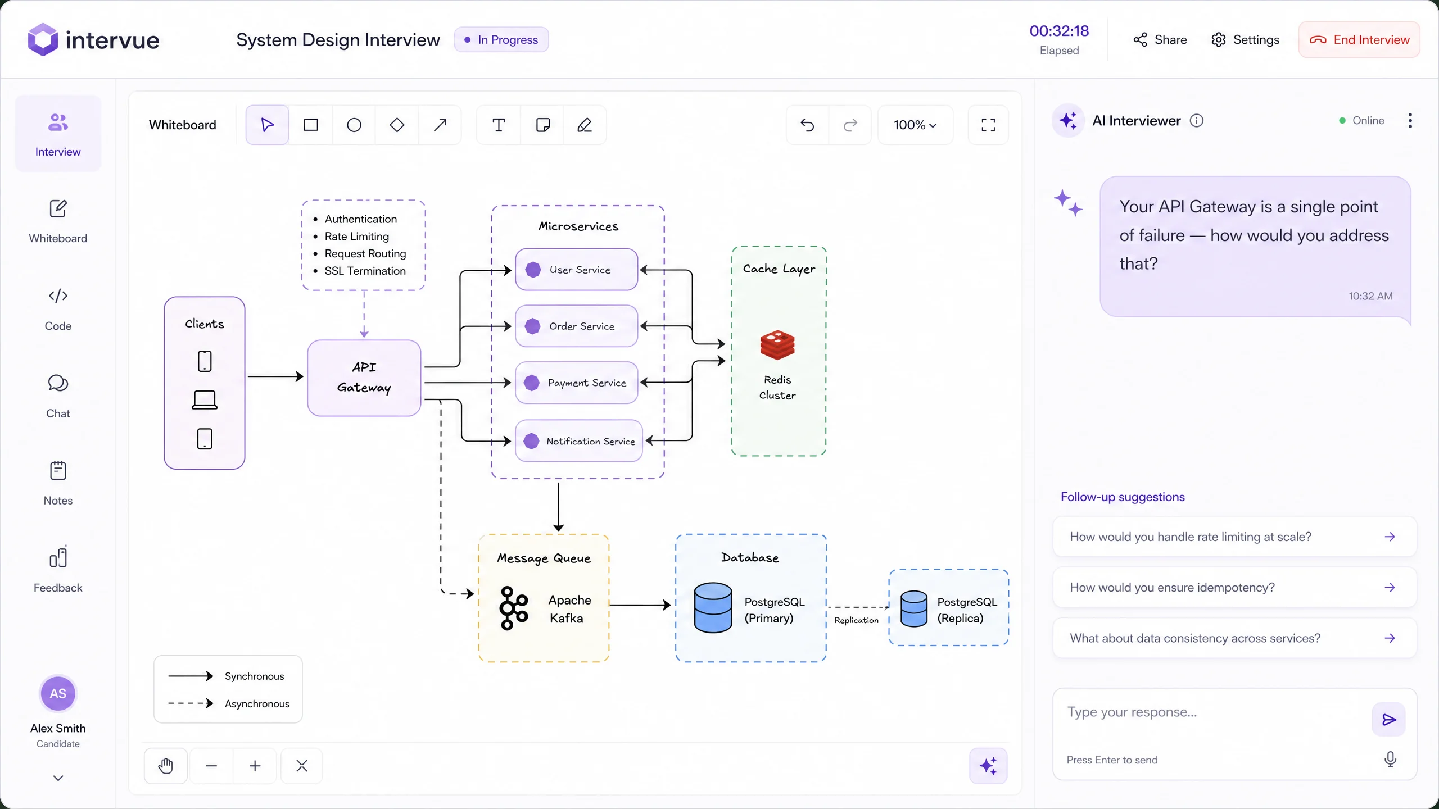
Task: Choose the data consistency across services suggestion
Action: coord(1234,638)
